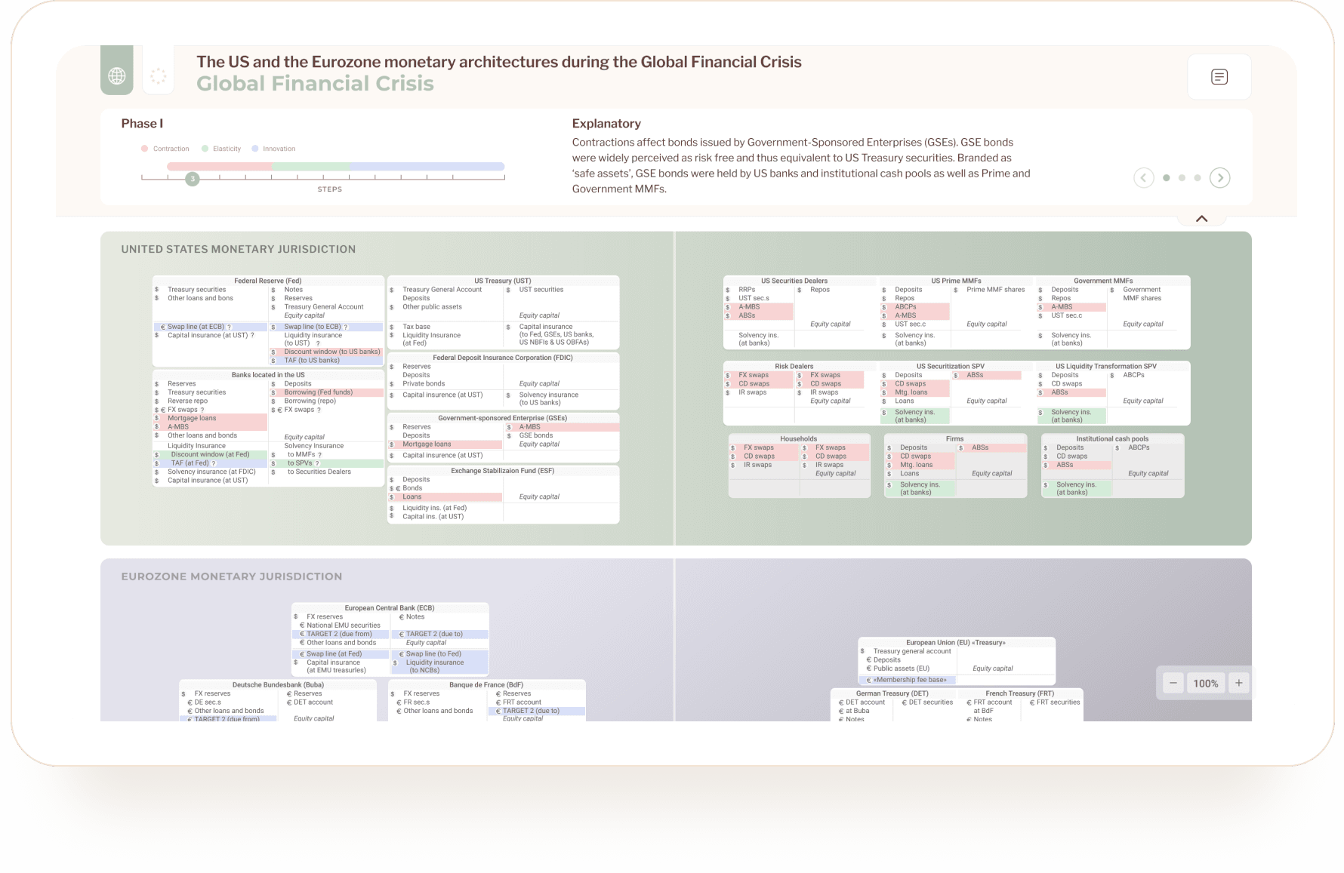Click the zoom out minus button
This screenshot has width=1344, height=873.
click(x=1173, y=683)
